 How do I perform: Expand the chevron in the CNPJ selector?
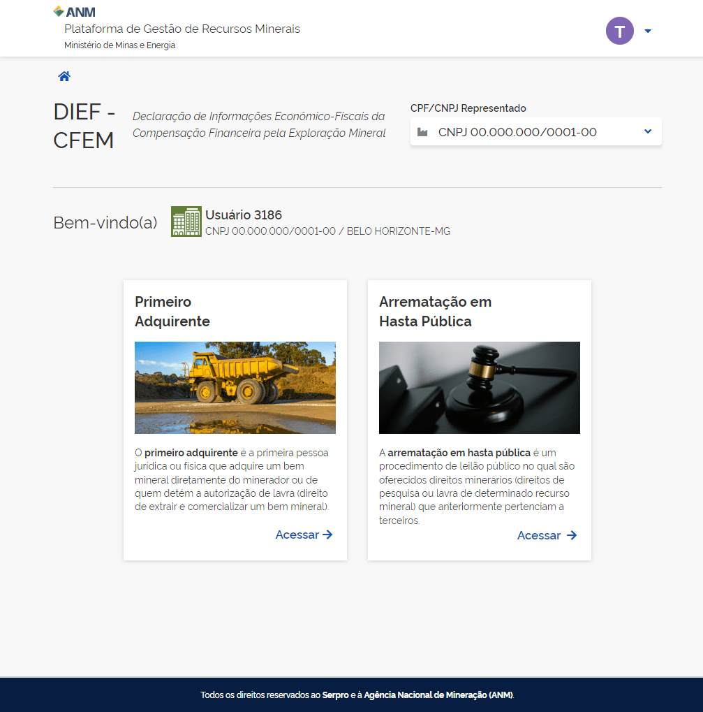click(647, 131)
